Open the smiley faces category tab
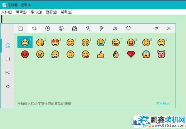186x129 pixels. click(x=61, y=28)
